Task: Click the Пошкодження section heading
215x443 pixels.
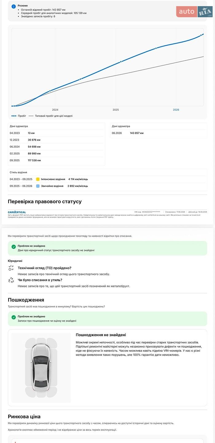Action: point(26,300)
